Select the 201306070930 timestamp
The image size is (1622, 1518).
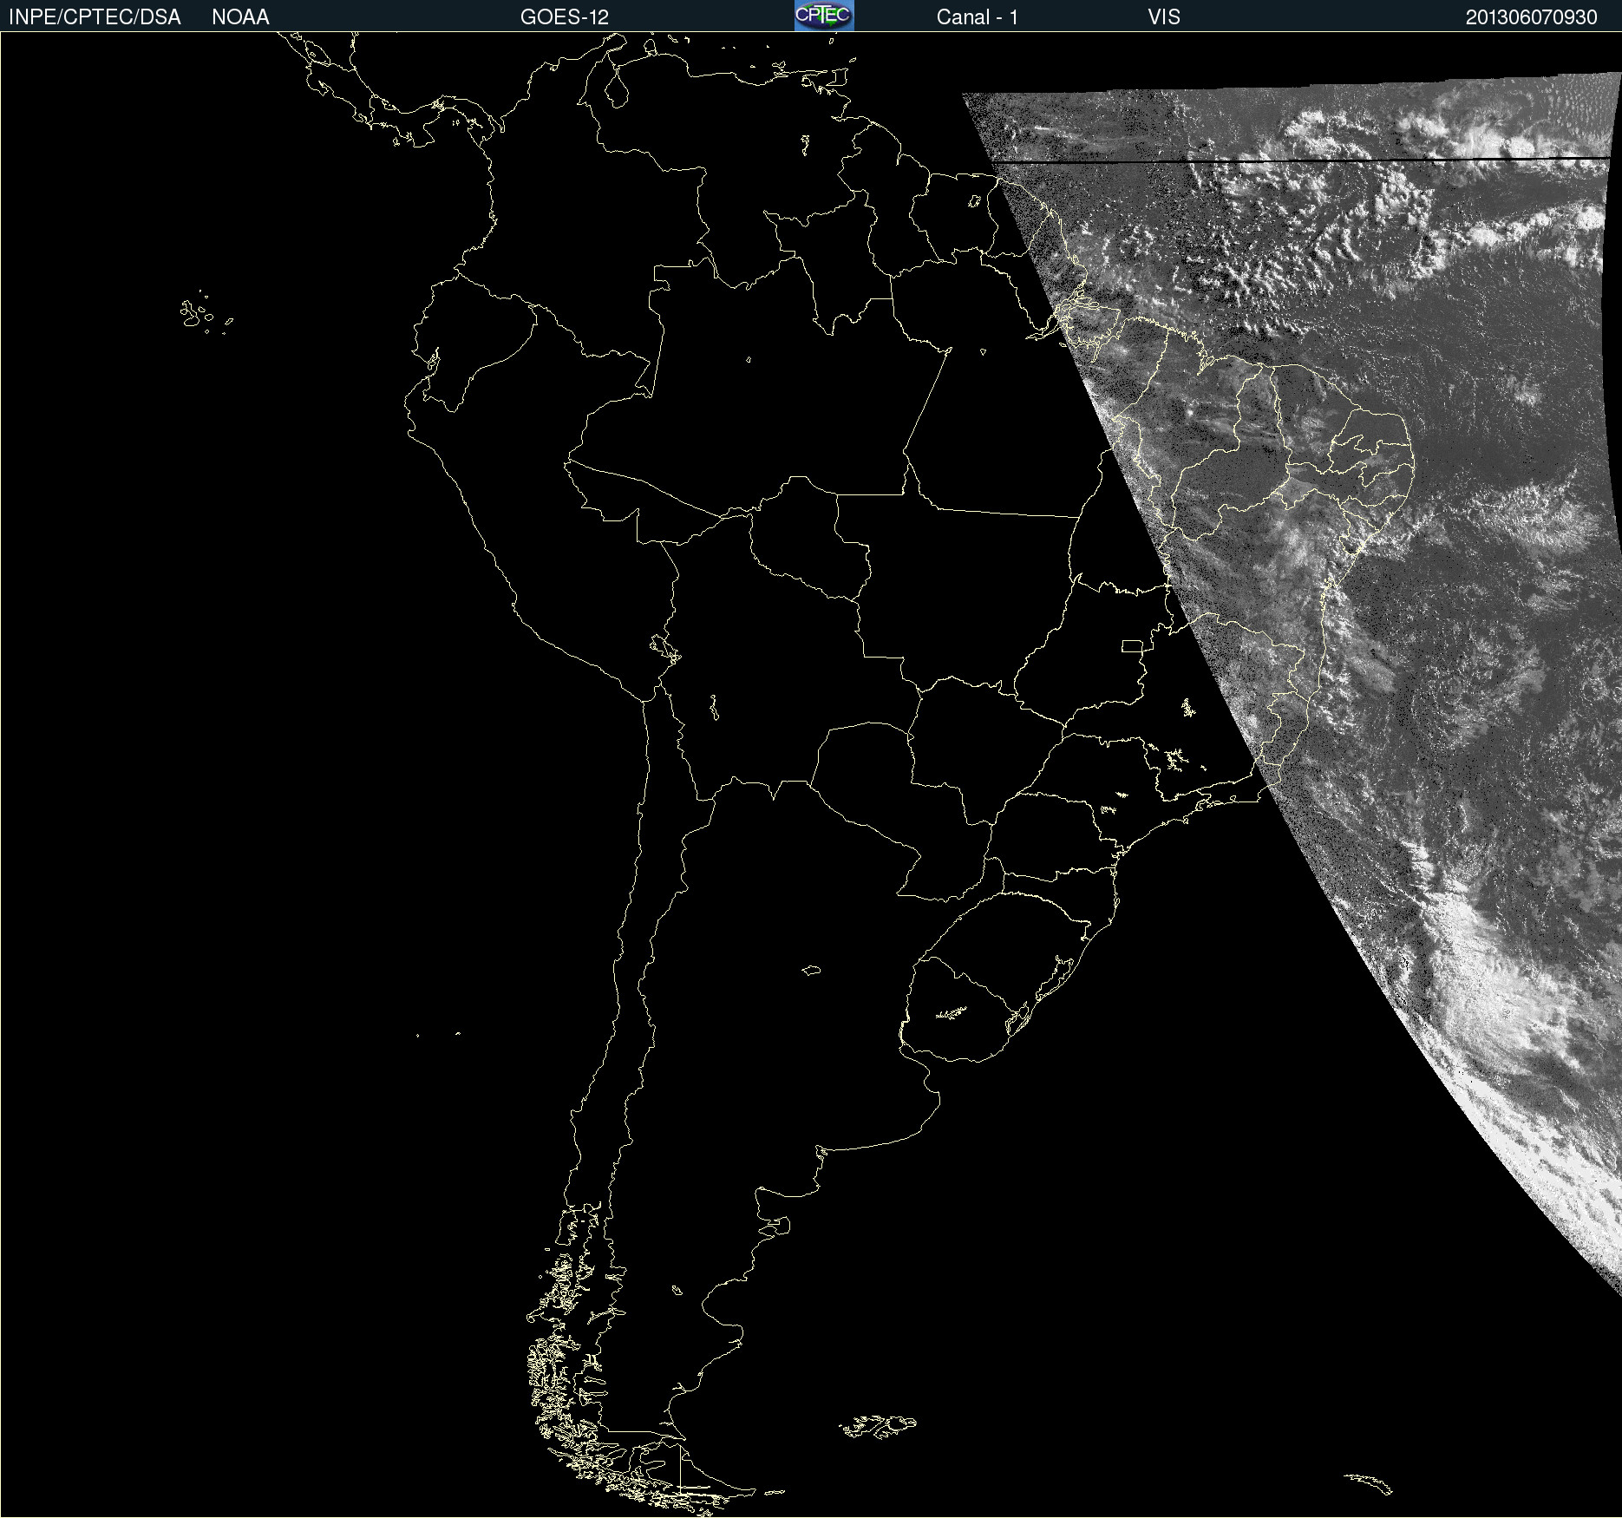click(1532, 17)
